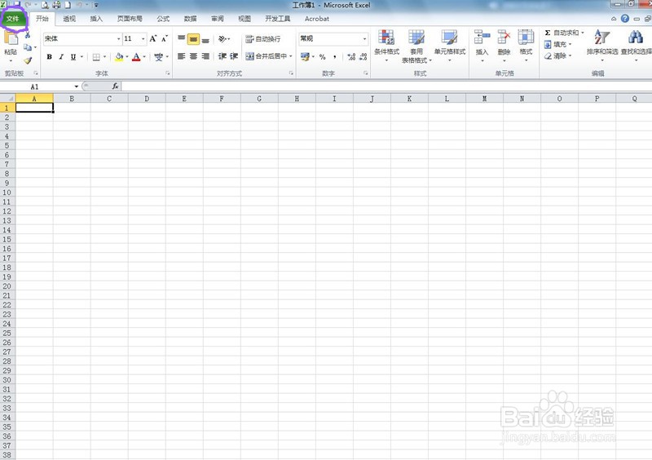Image resolution: width=652 pixels, height=460 pixels.
Task: Open Cell Styles (单元格样式)
Action: click(450, 46)
